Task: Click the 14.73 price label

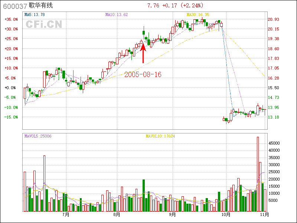Action: 274,97
